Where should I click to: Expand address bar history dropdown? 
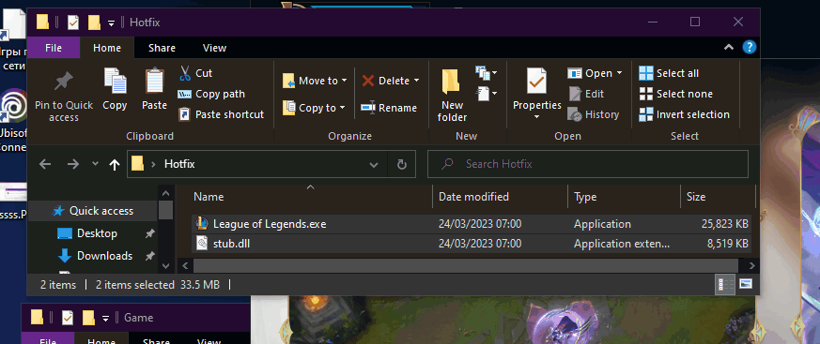click(374, 164)
